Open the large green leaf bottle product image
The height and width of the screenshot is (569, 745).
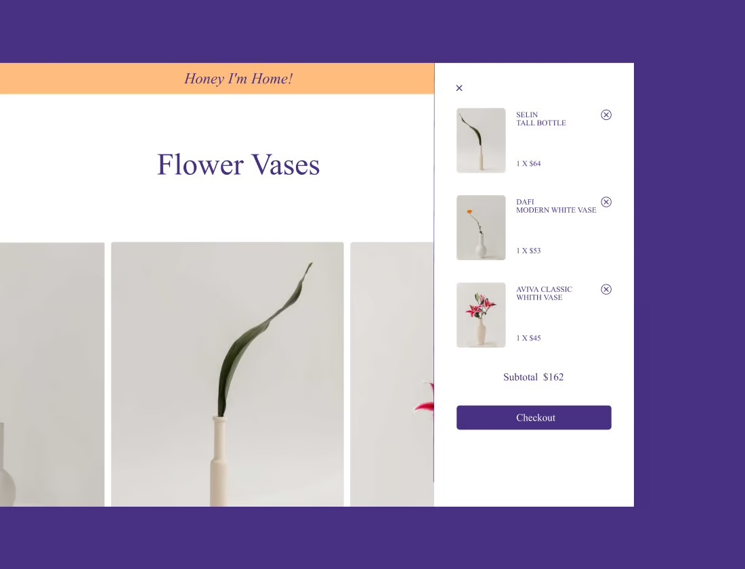tap(227, 374)
